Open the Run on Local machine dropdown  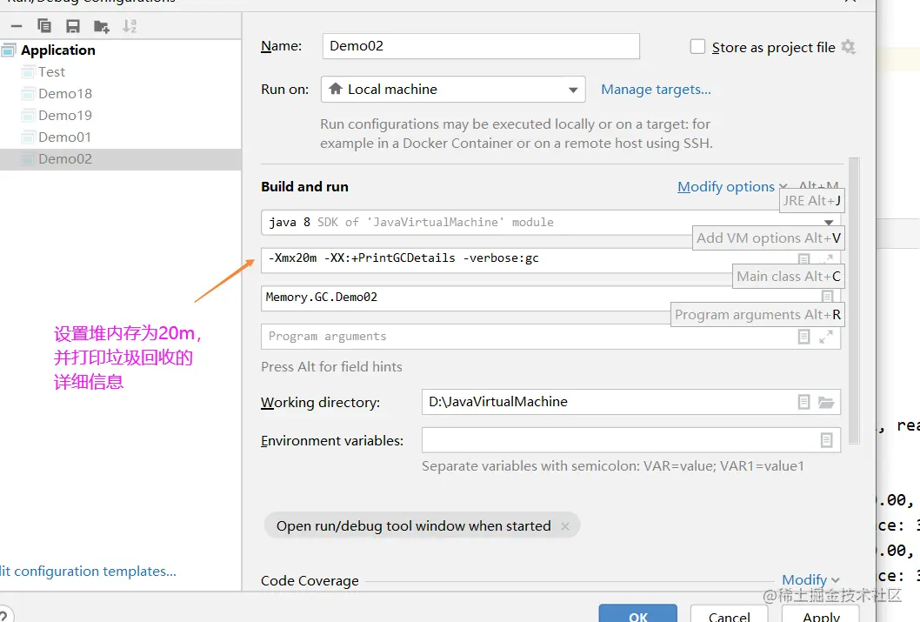pos(453,90)
